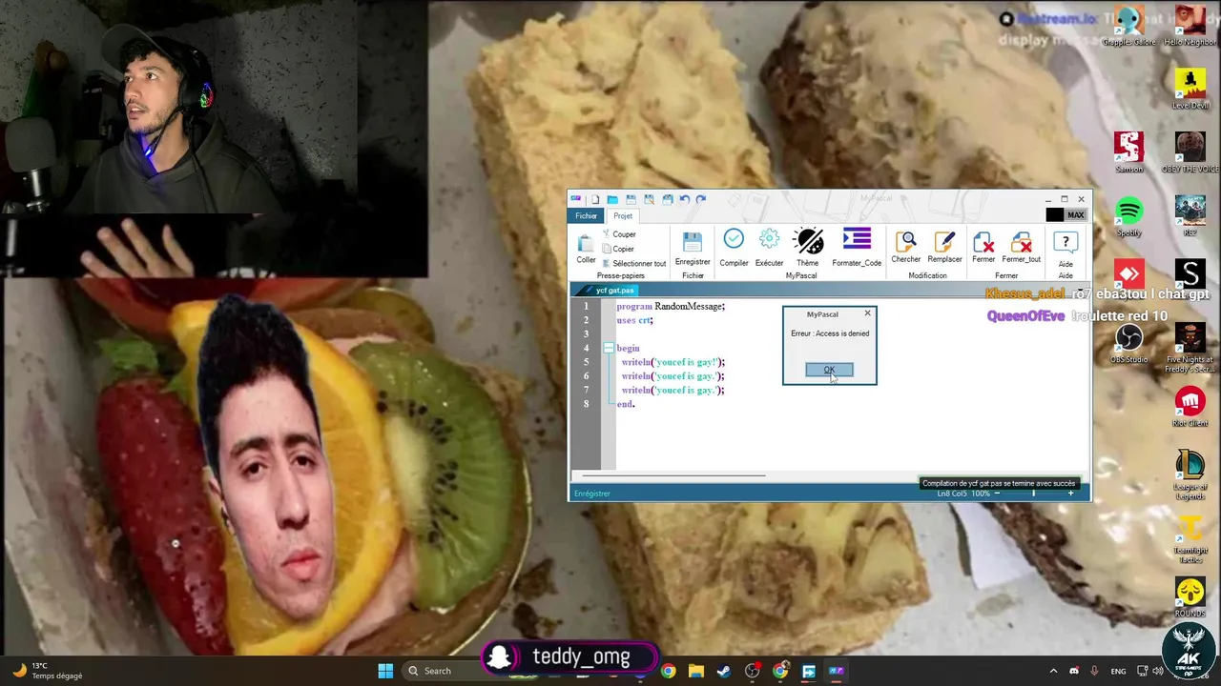Collapse the begin block fold marker
Screen dimensions: 1221x686
tap(609, 349)
